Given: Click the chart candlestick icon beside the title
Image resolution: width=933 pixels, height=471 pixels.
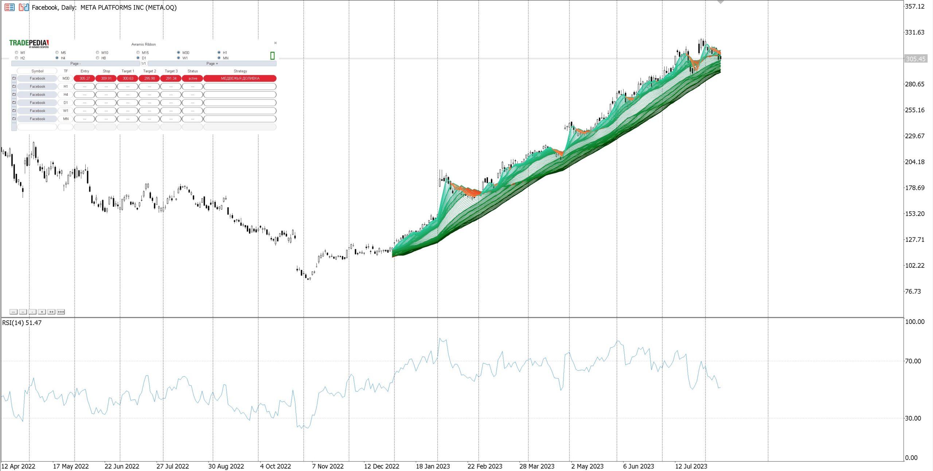Looking at the screenshot, I should 24,7.
